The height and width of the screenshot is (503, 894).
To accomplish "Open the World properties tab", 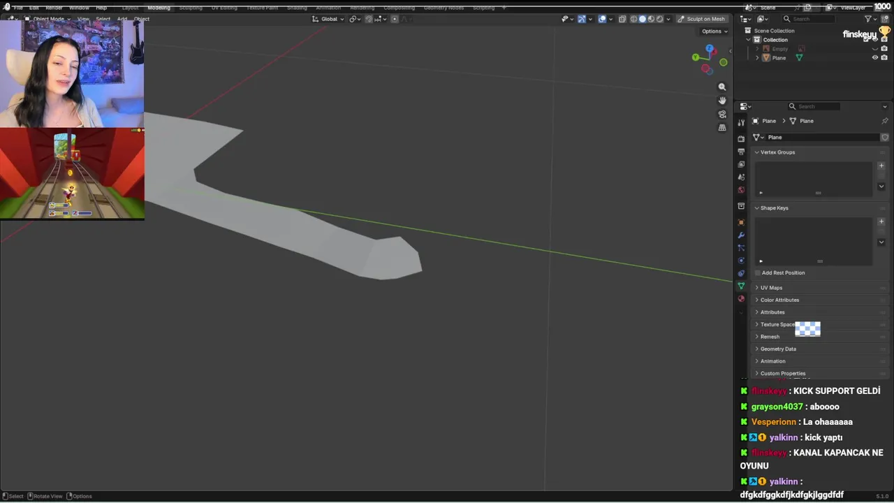I will [x=741, y=190].
